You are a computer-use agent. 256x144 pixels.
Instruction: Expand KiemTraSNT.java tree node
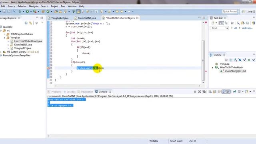(x=8, y=45)
